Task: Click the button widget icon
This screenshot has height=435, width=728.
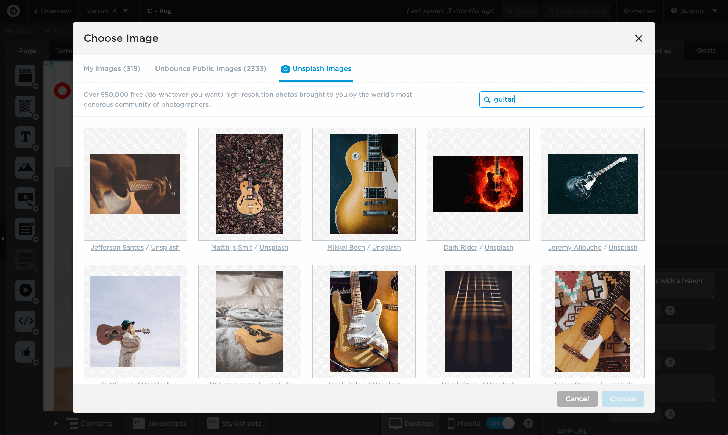Action: click(25, 198)
